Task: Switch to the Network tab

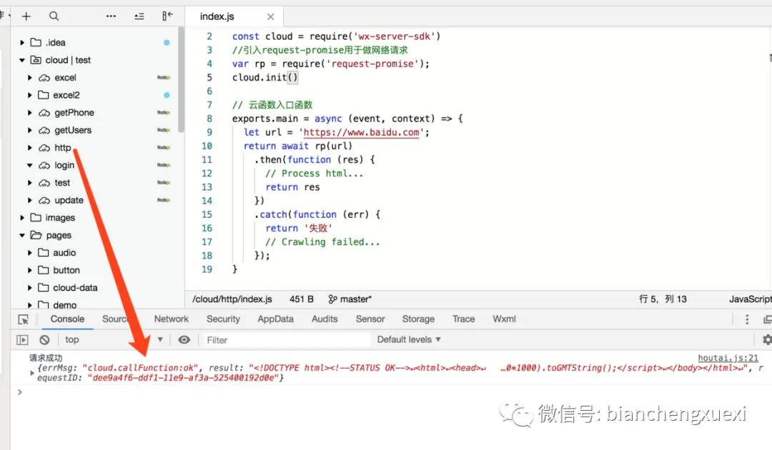Action: click(172, 319)
